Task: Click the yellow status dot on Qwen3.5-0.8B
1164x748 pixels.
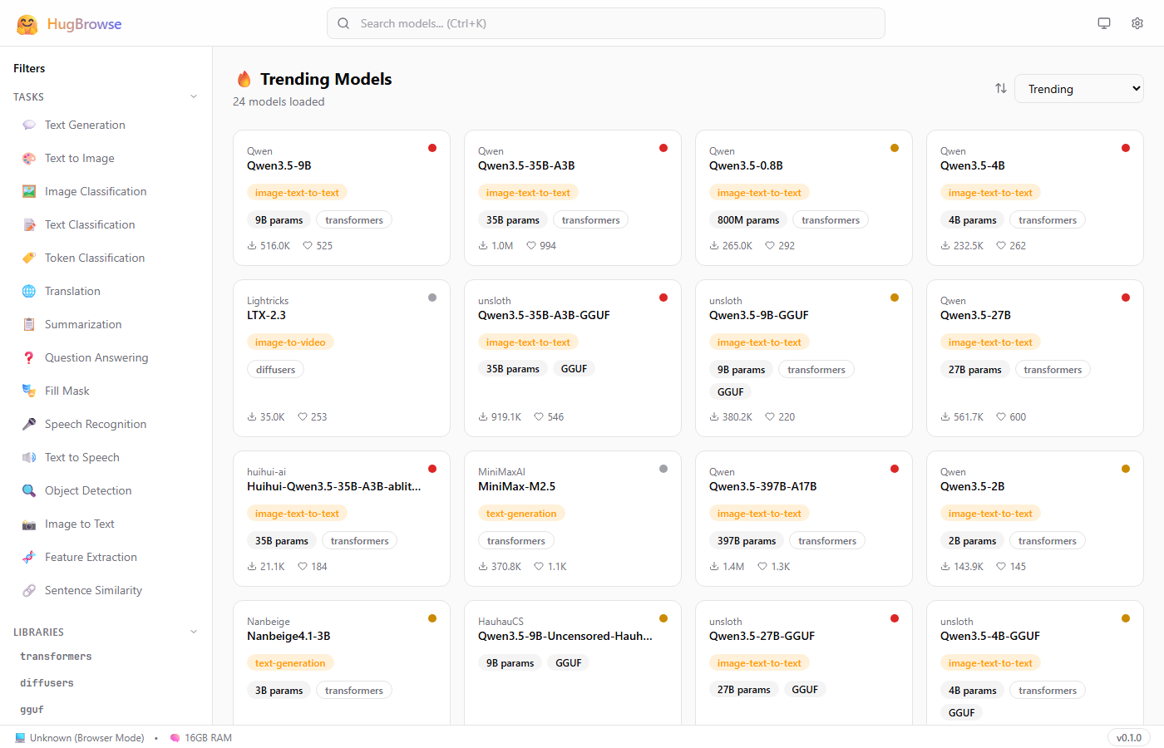Action: click(x=895, y=148)
